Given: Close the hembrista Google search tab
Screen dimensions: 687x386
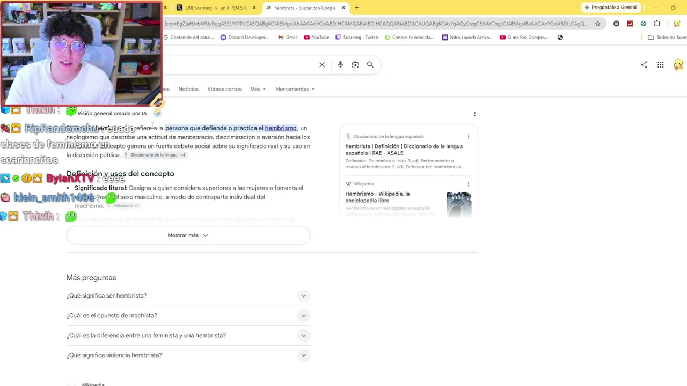Looking at the screenshot, I should [x=343, y=8].
